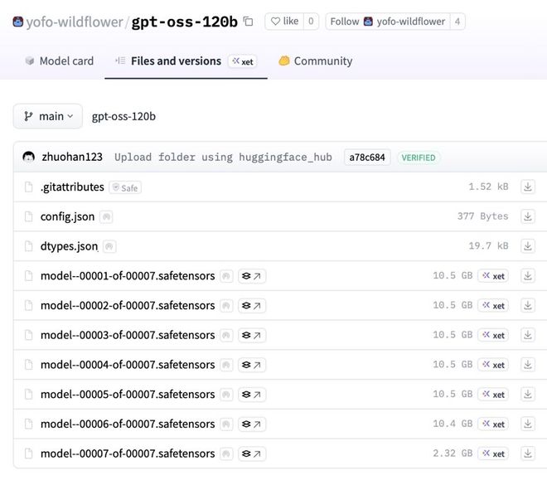547x485 pixels.
Task: Open model--00005-of-00007.safetensors
Action: coord(128,395)
